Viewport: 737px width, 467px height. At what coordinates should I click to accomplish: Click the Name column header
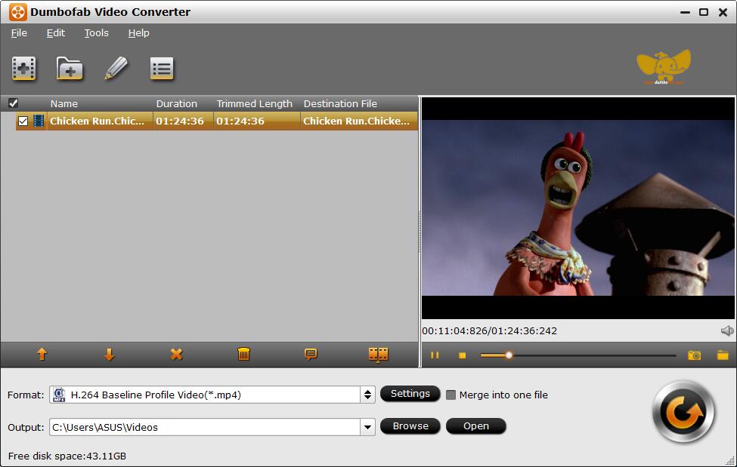pos(64,103)
